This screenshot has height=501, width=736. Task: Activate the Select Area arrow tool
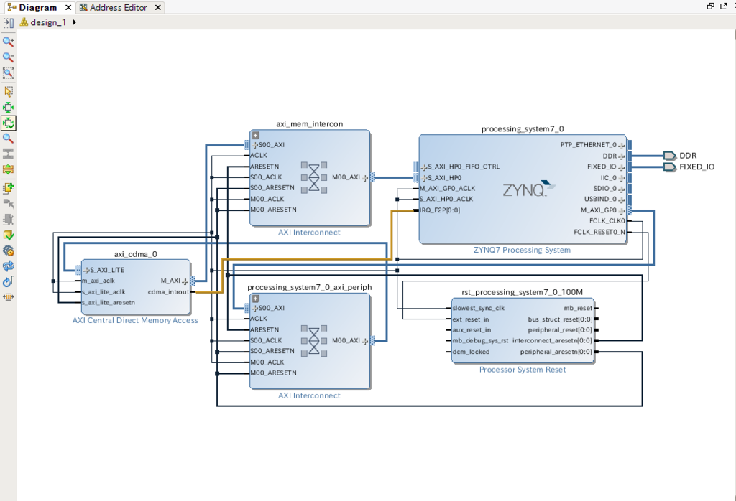tap(9, 91)
